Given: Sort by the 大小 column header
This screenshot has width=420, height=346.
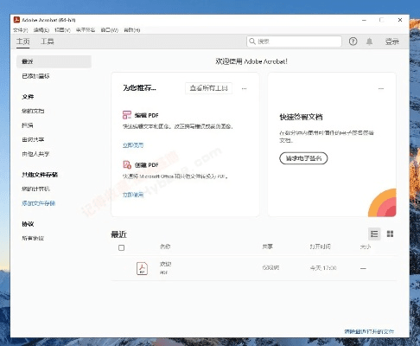Looking at the screenshot, I should 366,247.
